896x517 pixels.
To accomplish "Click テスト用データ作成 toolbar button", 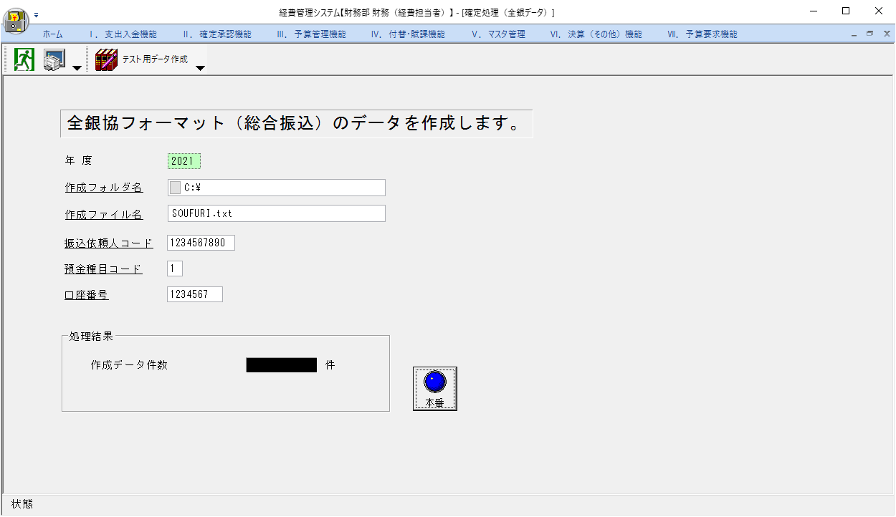I will pos(142,59).
